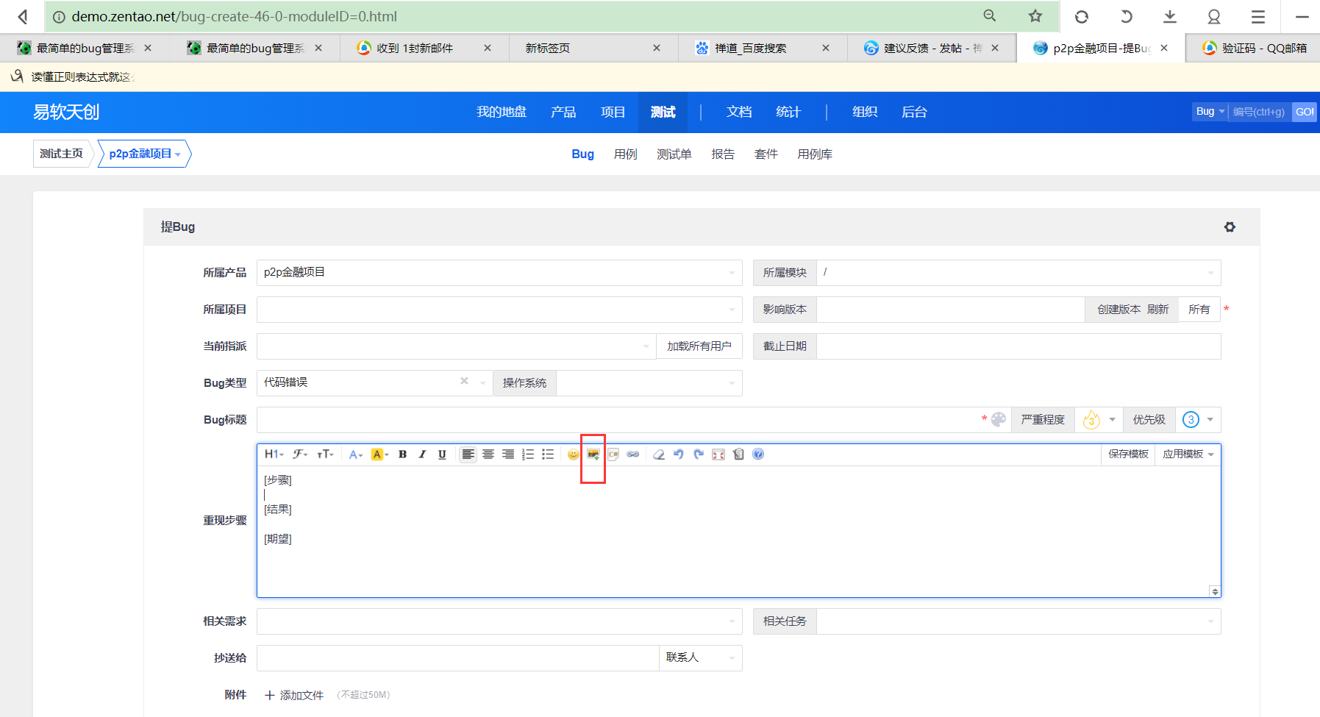This screenshot has height=717, width=1320.
Task: Click the hyperlink icon in editor toolbar
Action: (632, 454)
